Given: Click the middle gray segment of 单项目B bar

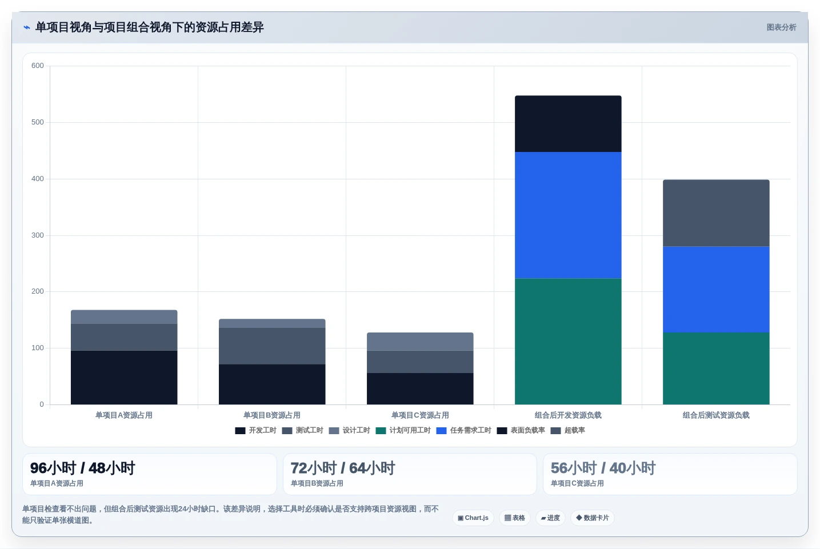Looking at the screenshot, I should coord(272,346).
